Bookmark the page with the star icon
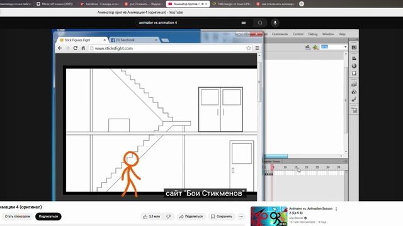Screen dimensions: 403x226 [249, 48]
